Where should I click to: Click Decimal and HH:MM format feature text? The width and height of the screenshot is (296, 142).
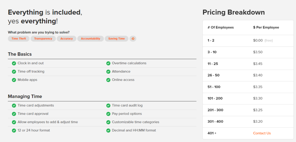[x=134, y=130]
